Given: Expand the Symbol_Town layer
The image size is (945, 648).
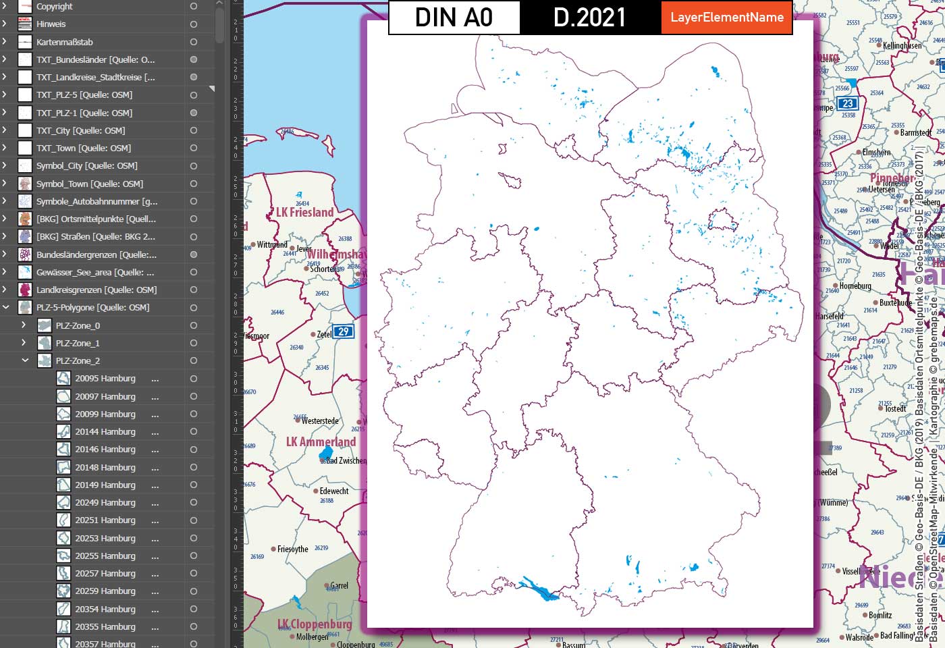Looking at the screenshot, I should (5, 183).
